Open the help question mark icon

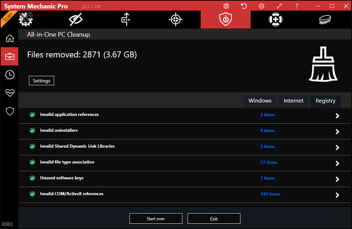click(296, 6)
